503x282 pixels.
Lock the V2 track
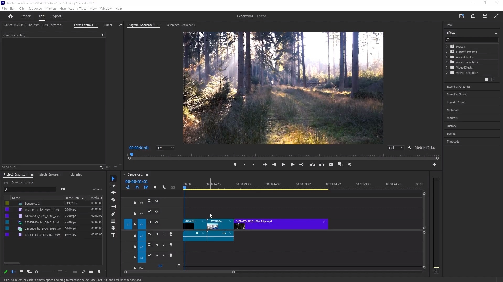(135, 213)
